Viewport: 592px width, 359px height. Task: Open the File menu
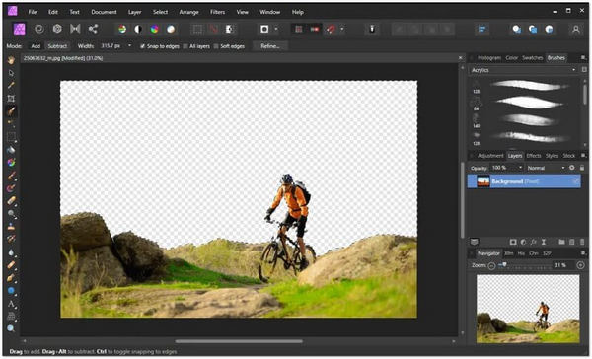tap(33, 12)
